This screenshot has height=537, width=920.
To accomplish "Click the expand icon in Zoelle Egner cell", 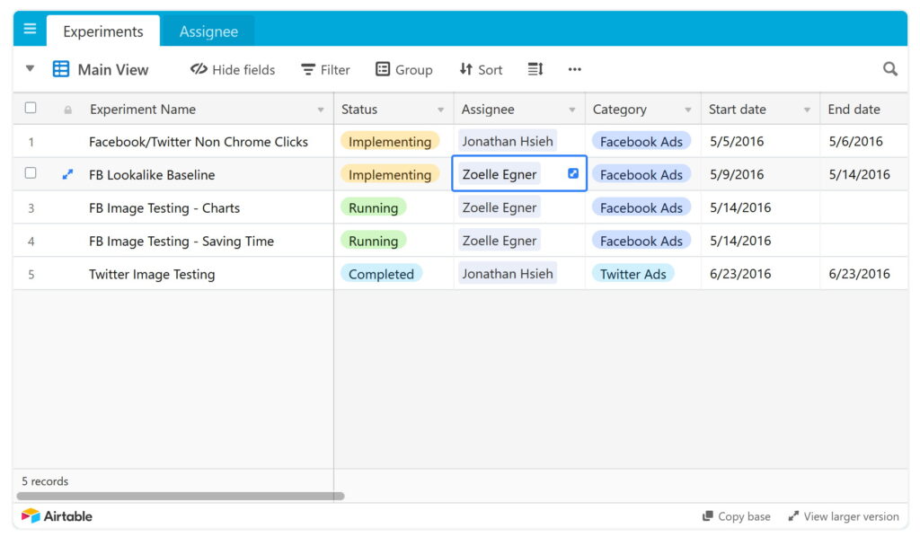I will point(573,173).
